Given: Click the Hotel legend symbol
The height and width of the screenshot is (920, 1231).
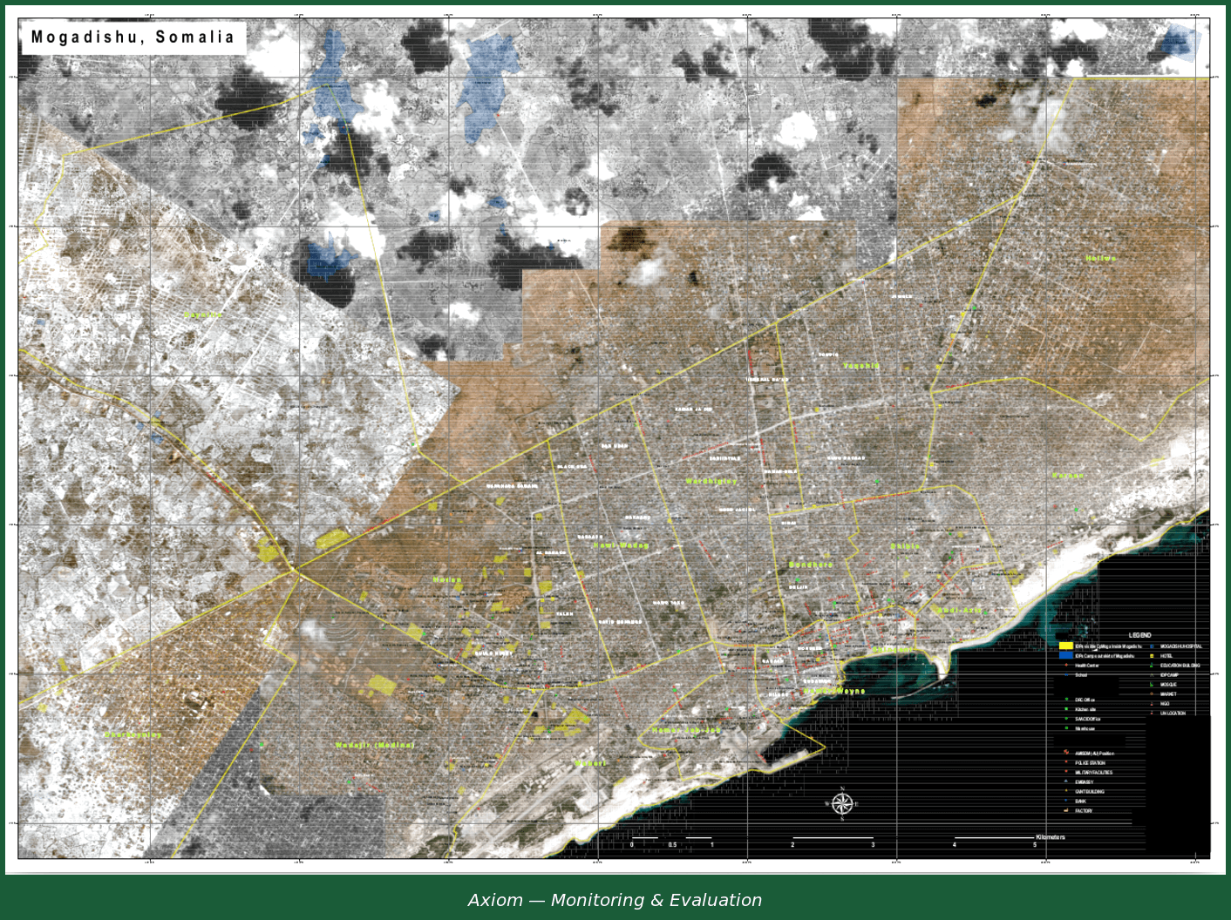Looking at the screenshot, I should point(1152,656).
